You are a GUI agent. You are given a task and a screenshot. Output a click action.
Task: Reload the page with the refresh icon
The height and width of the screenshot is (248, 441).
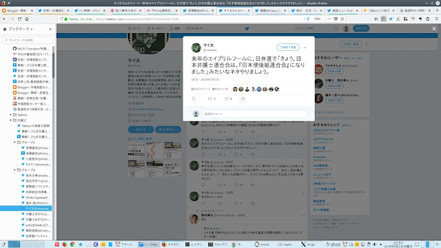click(x=19, y=19)
